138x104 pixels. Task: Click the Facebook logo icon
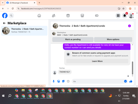tap(5, 16)
